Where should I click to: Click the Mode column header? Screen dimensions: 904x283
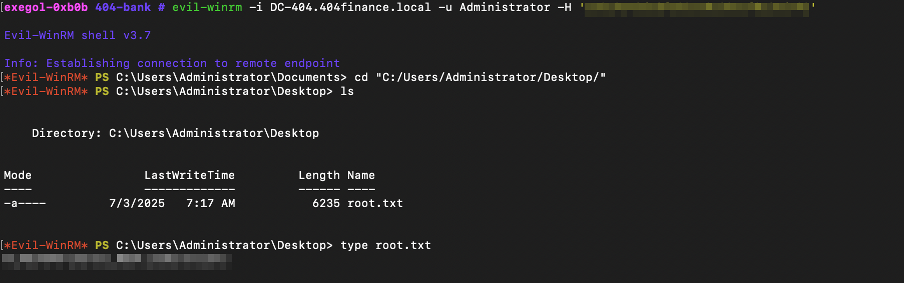click(18, 175)
